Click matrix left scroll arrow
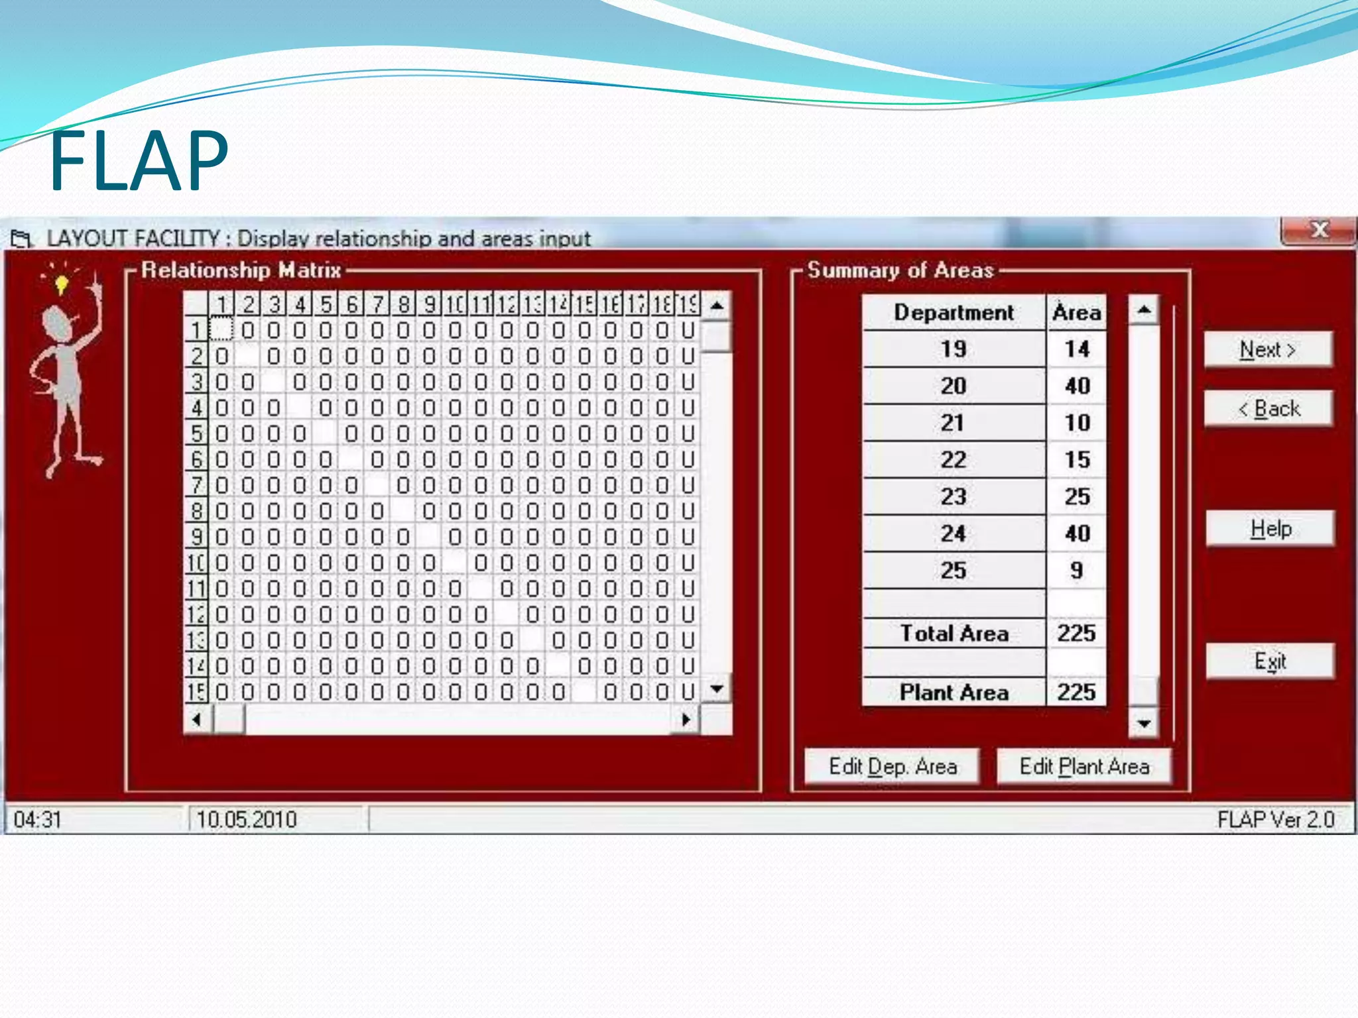This screenshot has height=1018, width=1358. click(197, 720)
